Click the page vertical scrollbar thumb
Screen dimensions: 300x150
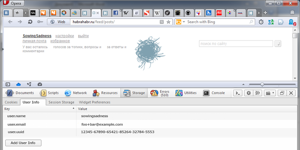[295, 36]
